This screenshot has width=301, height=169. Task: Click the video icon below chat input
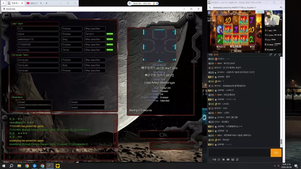tap(228, 159)
